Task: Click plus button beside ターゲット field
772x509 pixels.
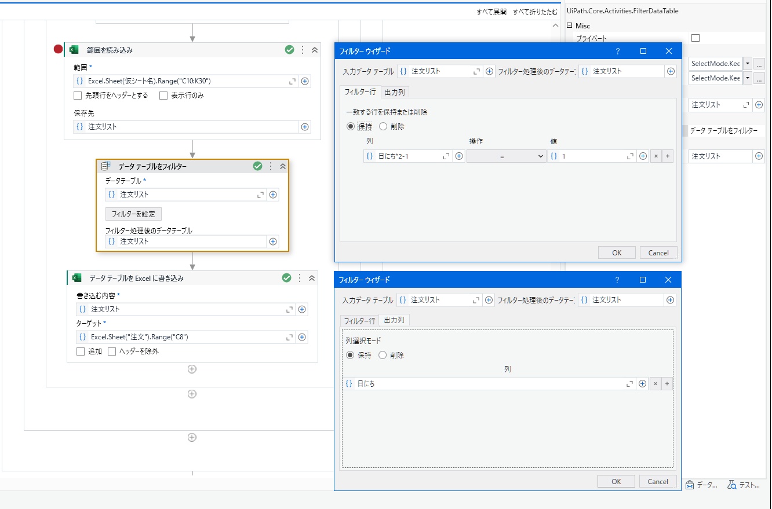Action: [x=302, y=337]
